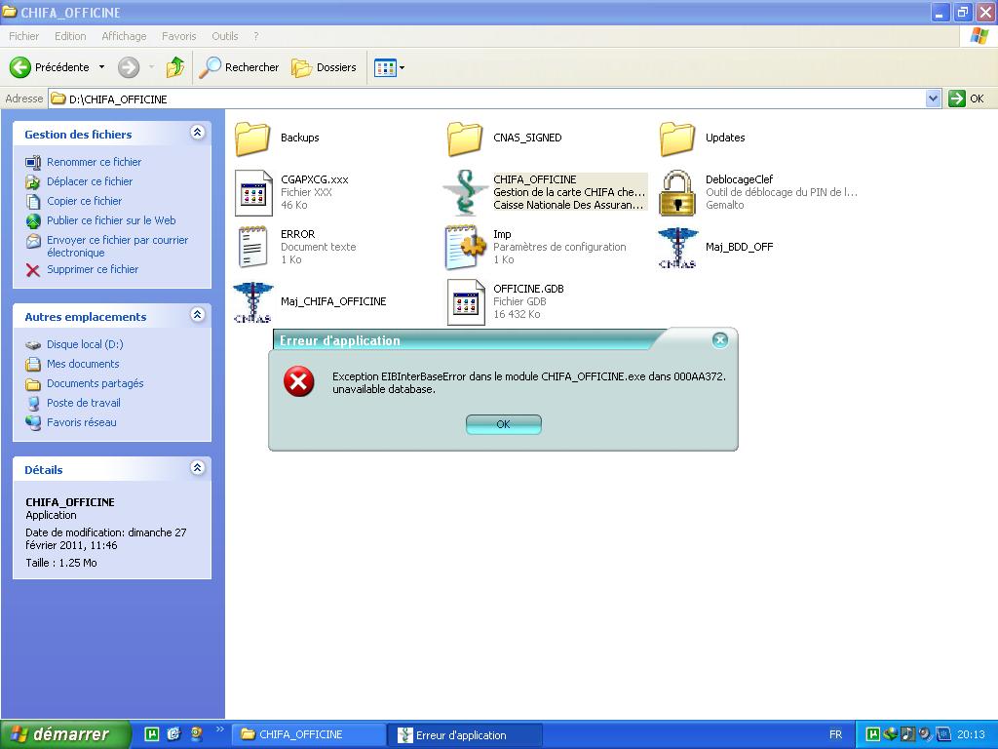
Task: Click OK in the error dialog
Action: [x=504, y=424]
